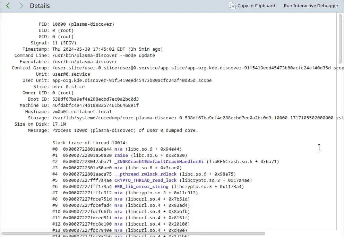344x237 pixels.
Task: Click the hostname vm0b0t.collabnet.local
Action: (82, 112)
